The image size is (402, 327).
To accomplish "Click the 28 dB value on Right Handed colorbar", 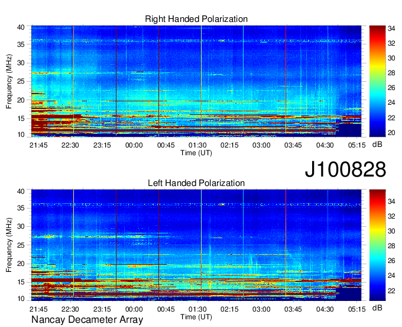I will point(391,73).
